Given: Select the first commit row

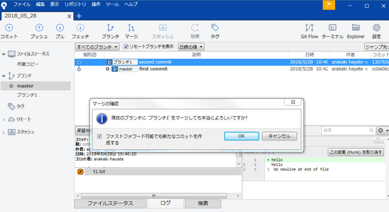Looking at the screenshot, I should (232, 69).
